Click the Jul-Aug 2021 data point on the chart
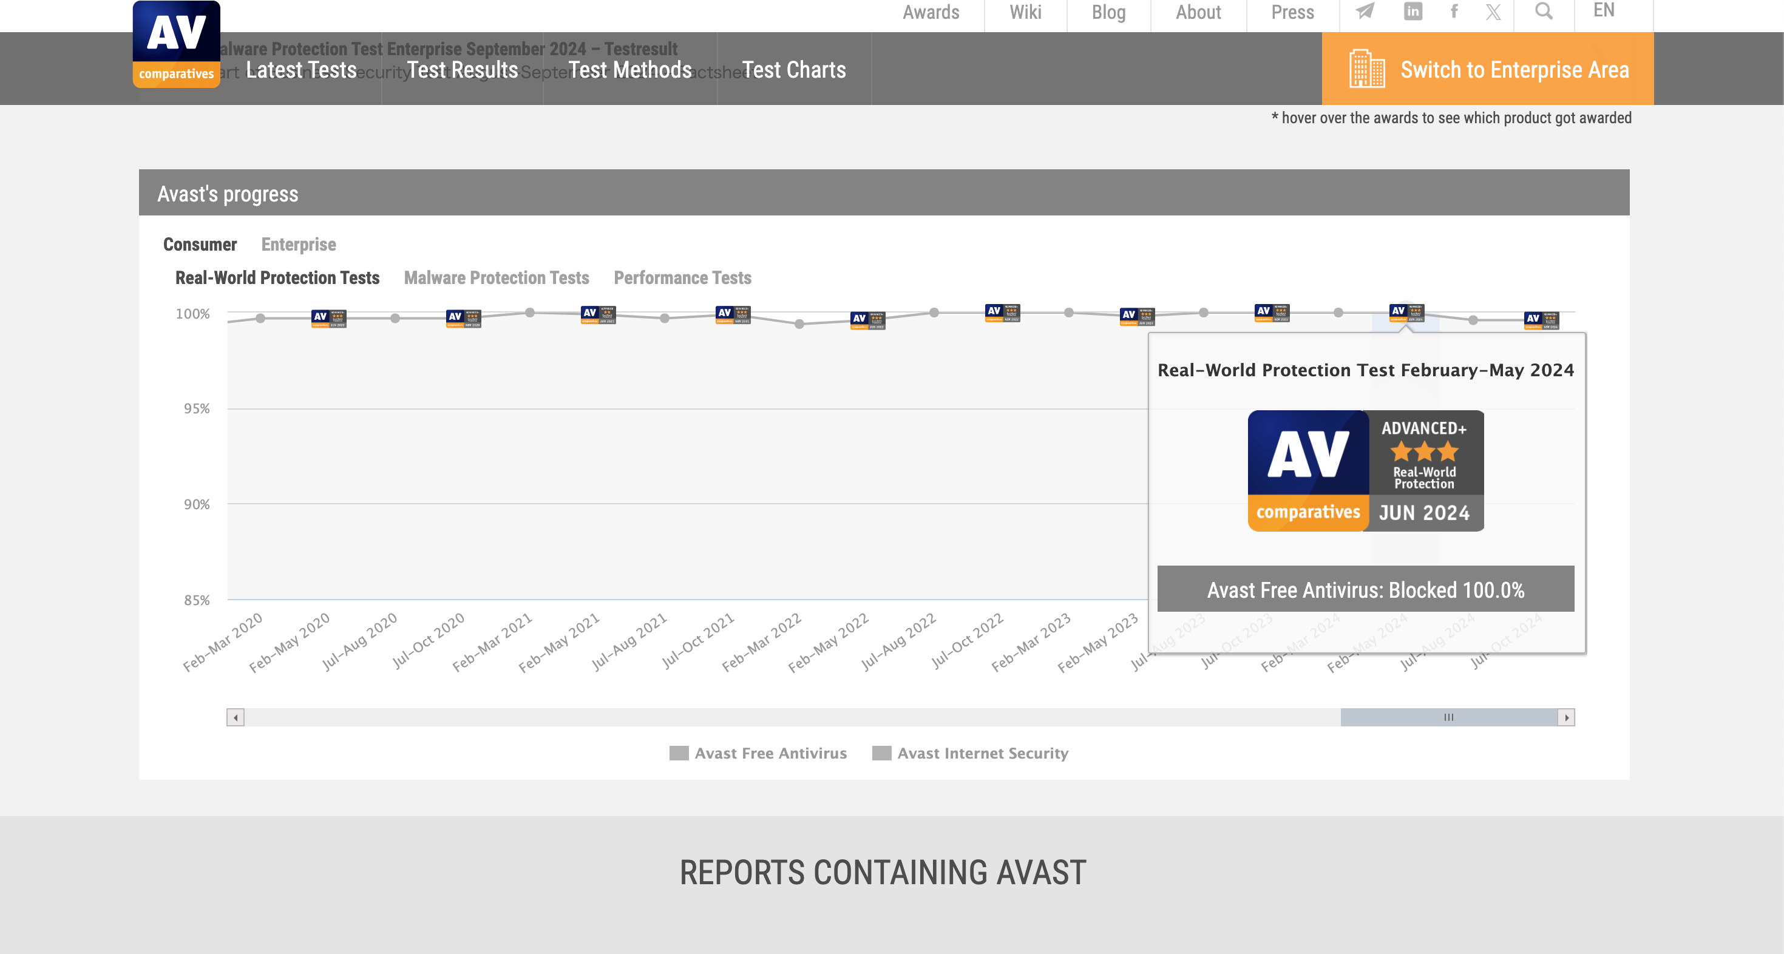This screenshot has height=954, width=1784. (x=665, y=319)
